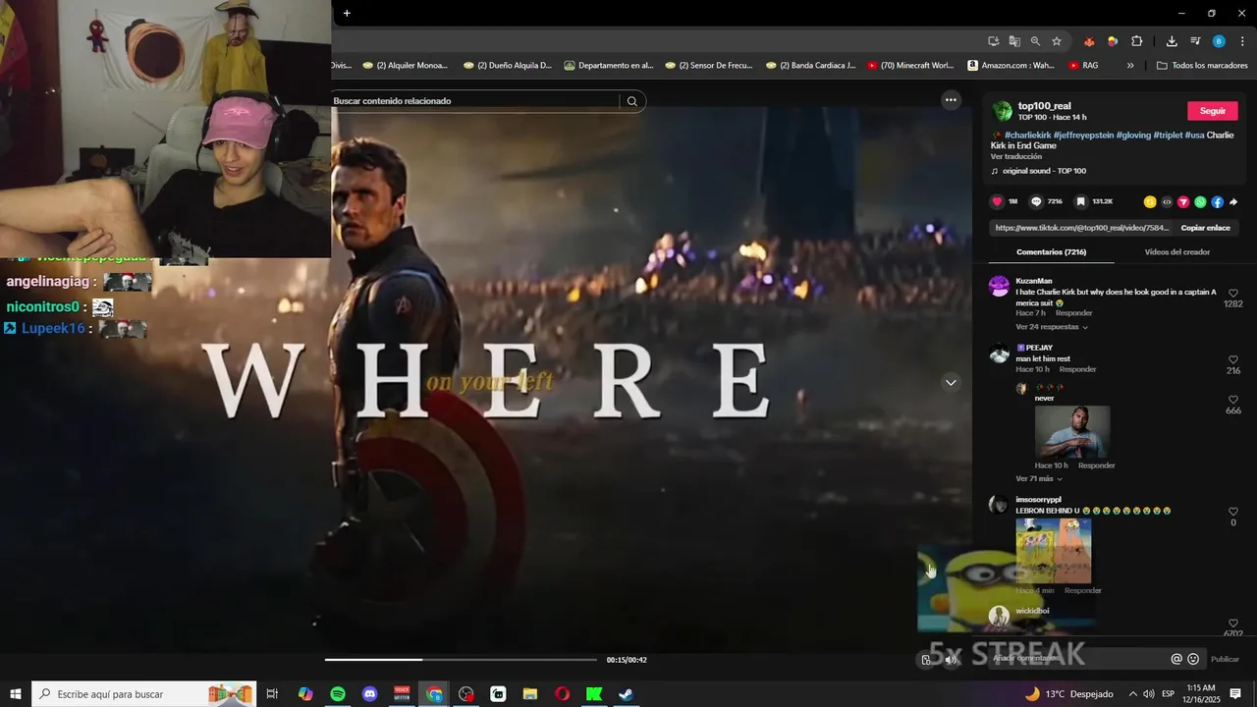Open a new browser tab with plus icon
Image resolution: width=1257 pixels, height=707 pixels.
[x=347, y=13]
